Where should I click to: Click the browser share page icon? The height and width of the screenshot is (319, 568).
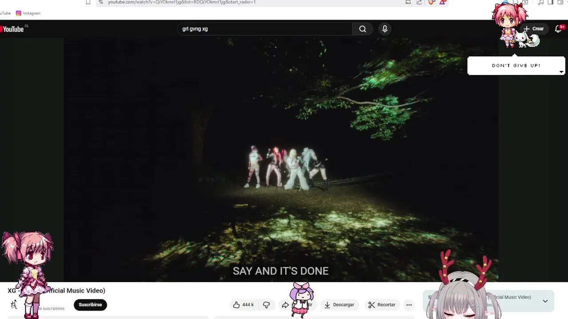click(x=419, y=2)
